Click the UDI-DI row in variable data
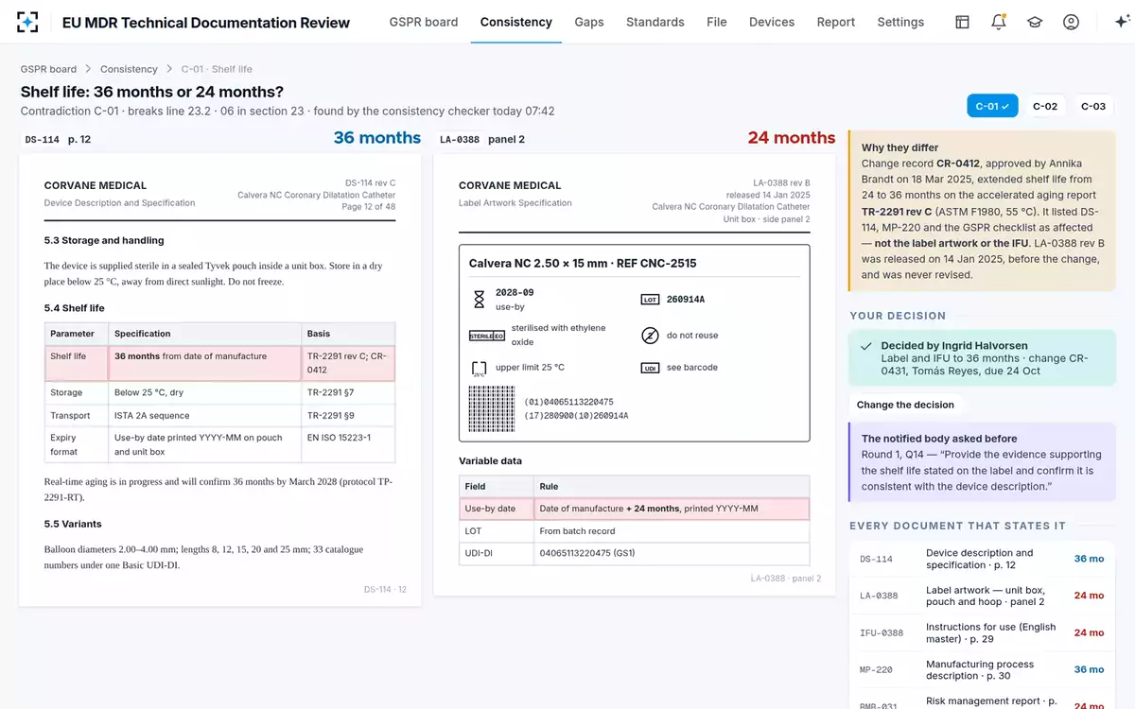The width and height of the screenshot is (1135, 709). coord(634,554)
